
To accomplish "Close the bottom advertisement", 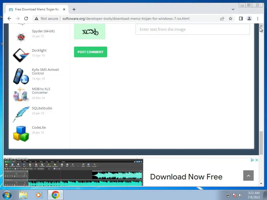I will click(x=257, y=160).
